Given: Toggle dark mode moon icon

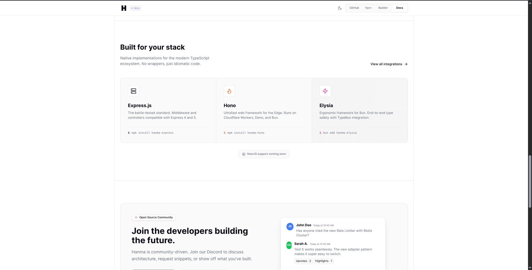Looking at the screenshot, I should (340, 8).
